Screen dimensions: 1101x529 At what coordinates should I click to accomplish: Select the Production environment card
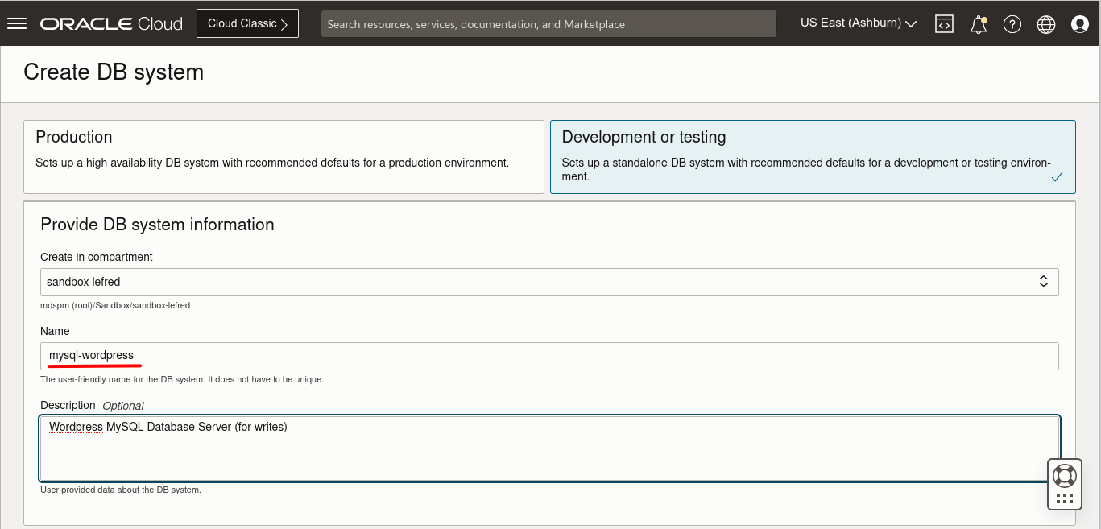284,156
